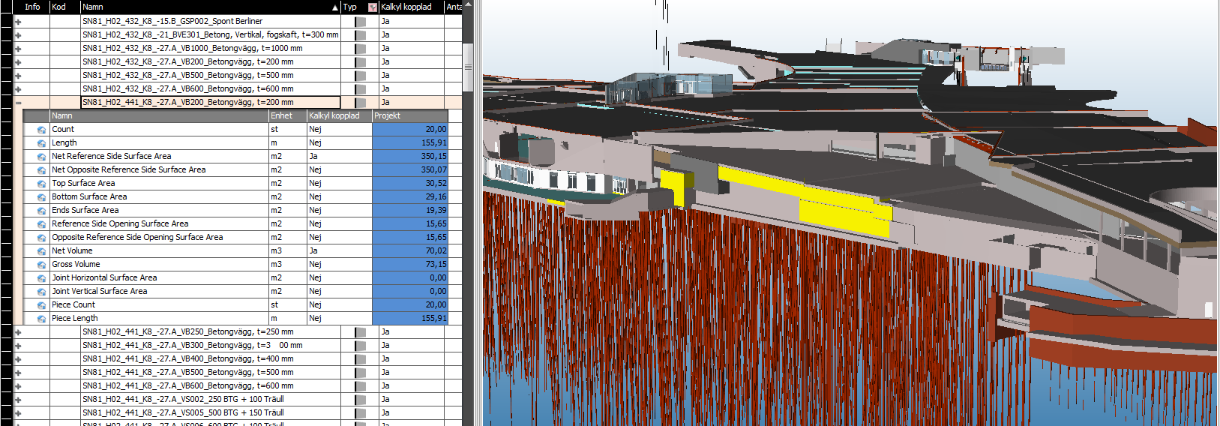Click the table's vertical scrollbar thumb
Screen dimensions: 1220x426
point(468,67)
